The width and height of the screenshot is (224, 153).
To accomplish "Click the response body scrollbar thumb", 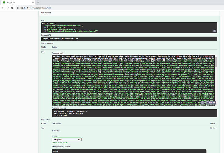I will pyautogui.click(x=216, y=62).
